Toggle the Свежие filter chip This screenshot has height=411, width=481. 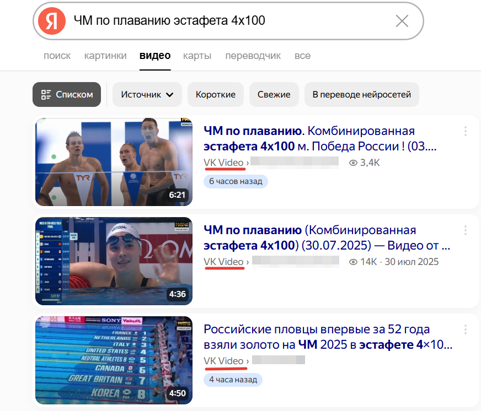274,94
